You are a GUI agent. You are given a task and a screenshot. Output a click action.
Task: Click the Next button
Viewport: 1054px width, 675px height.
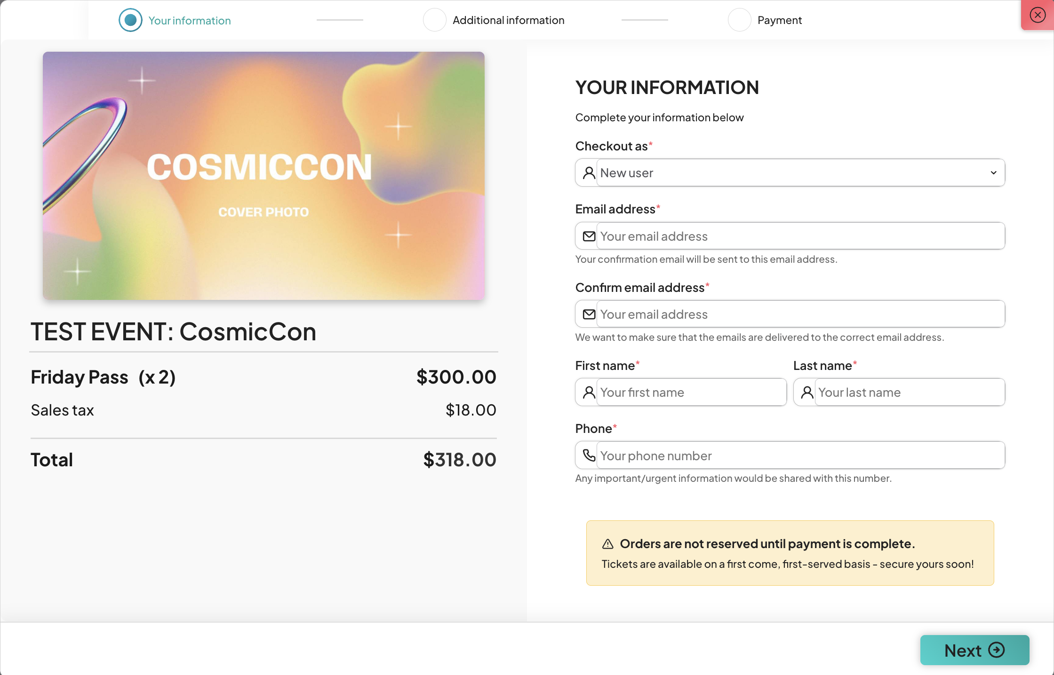click(x=974, y=650)
